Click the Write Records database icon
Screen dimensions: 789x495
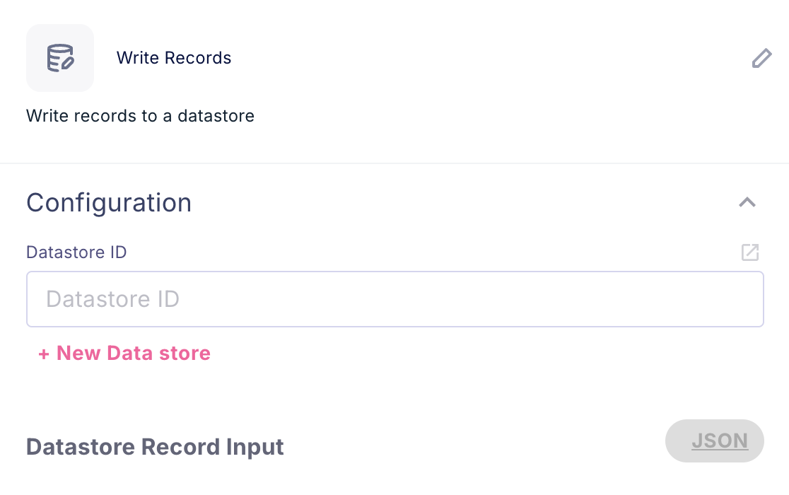coord(60,58)
